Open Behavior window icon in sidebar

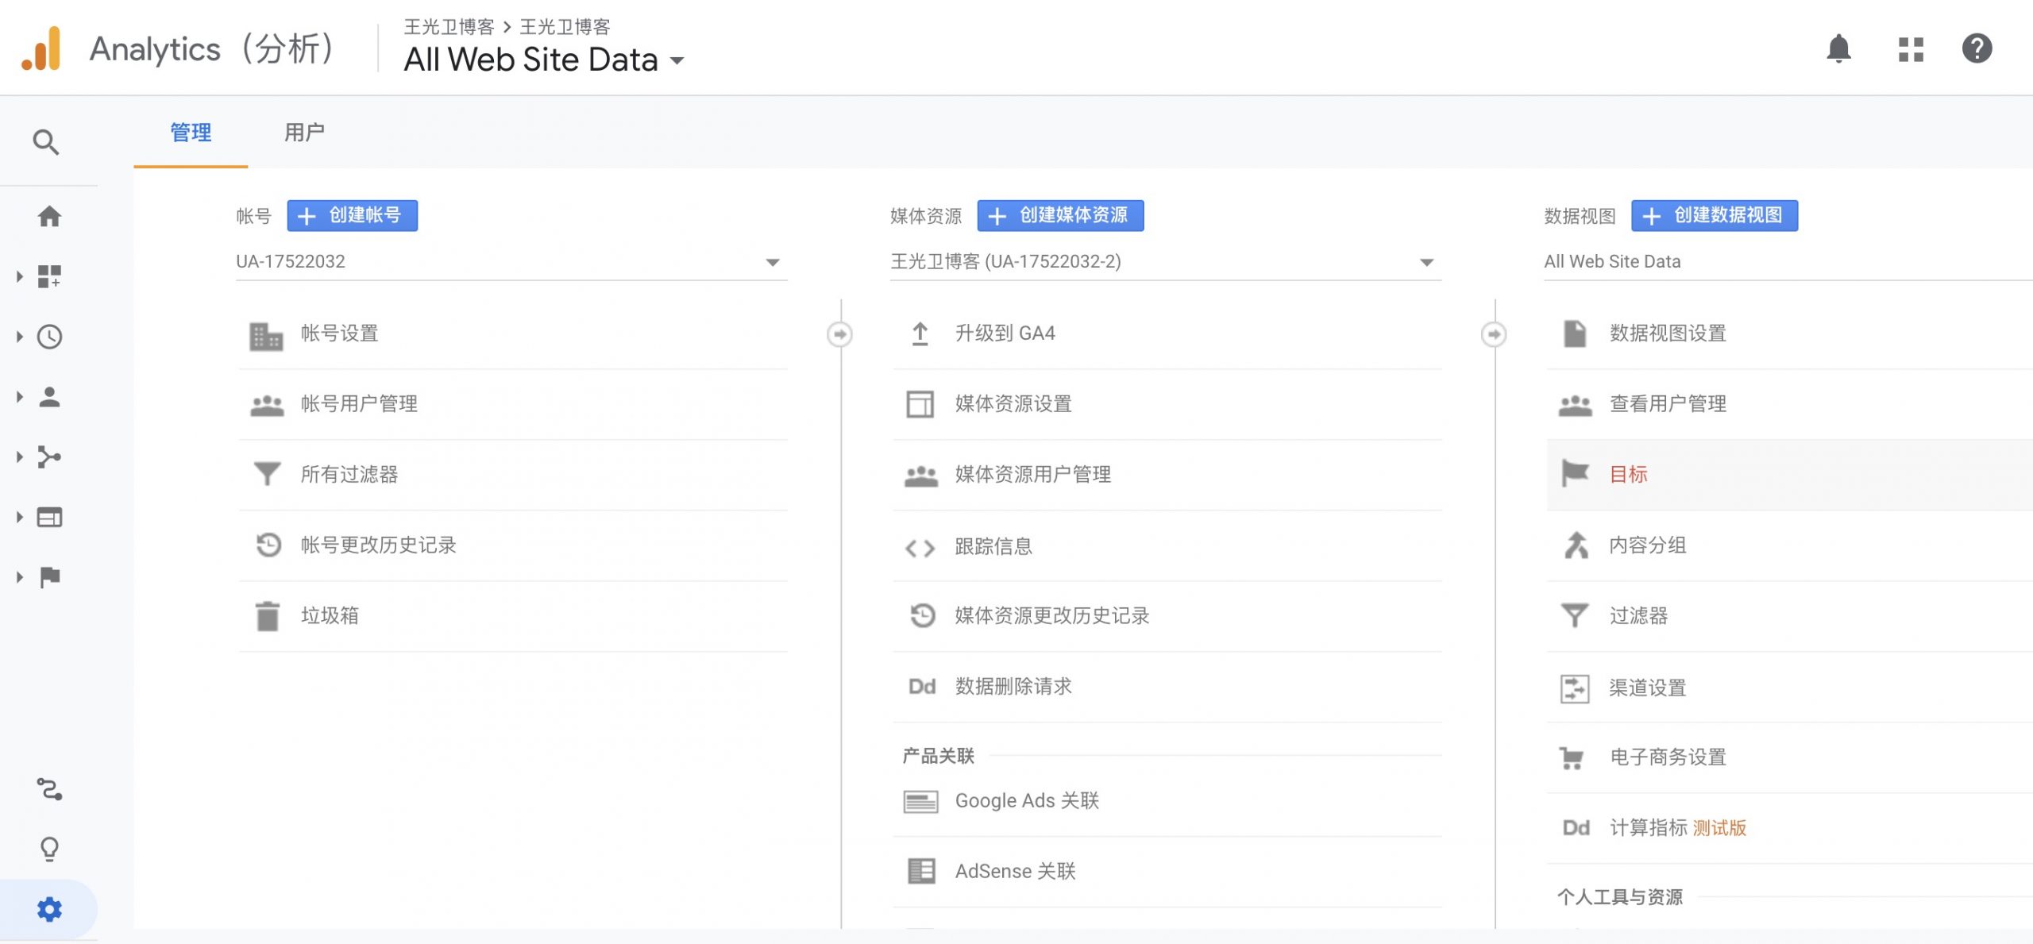coord(49,518)
